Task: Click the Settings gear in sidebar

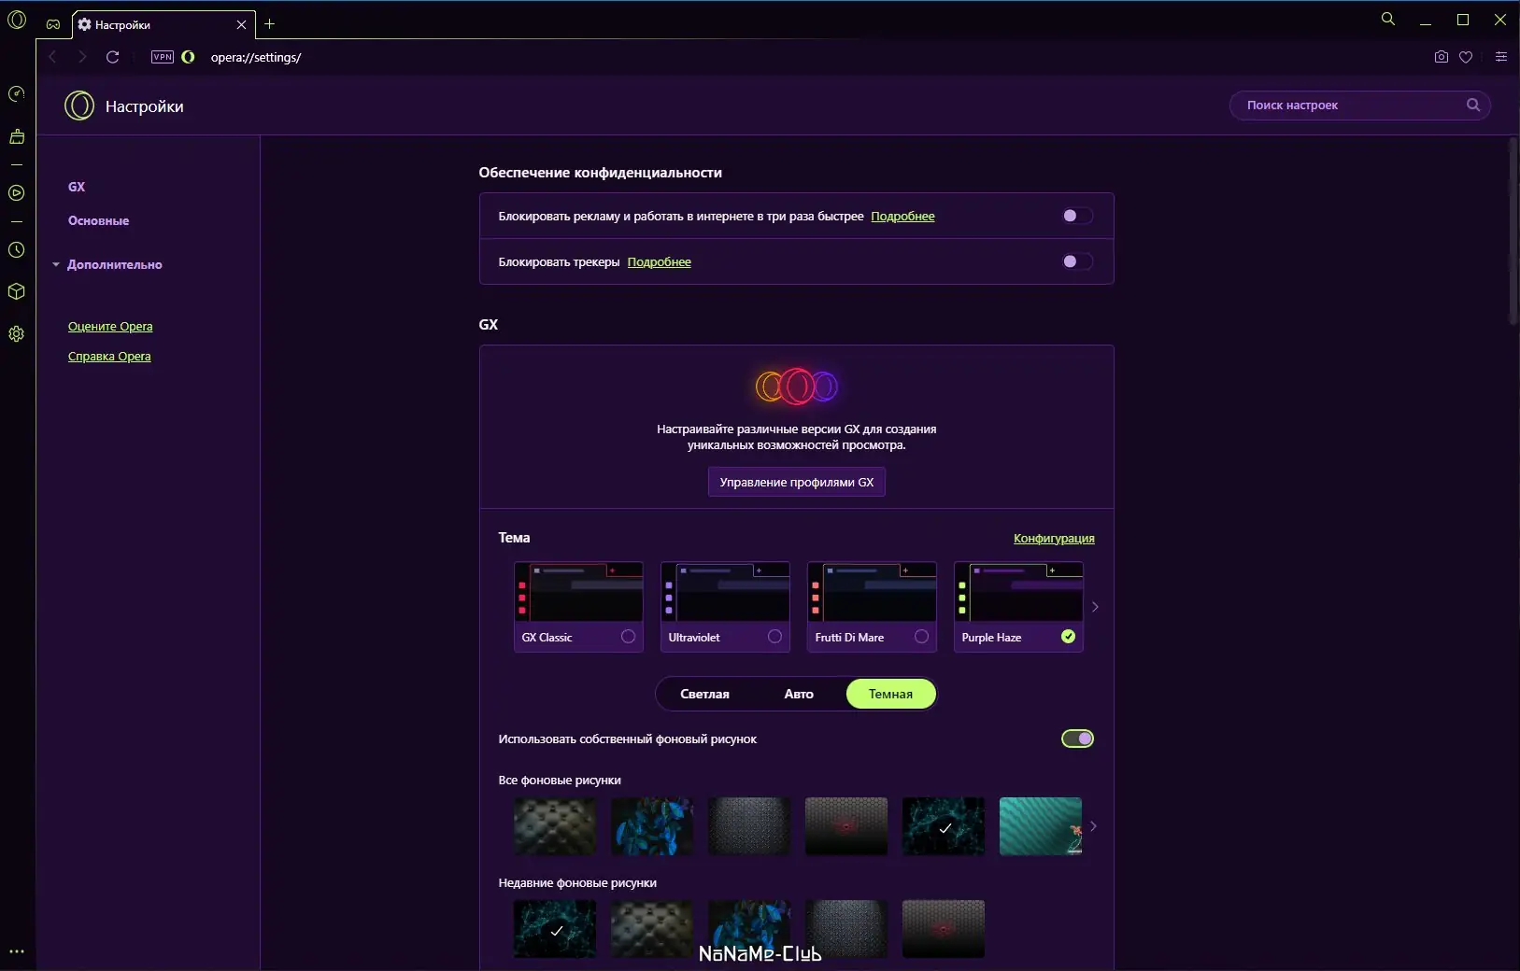Action: pyautogui.click(x=16, y=334)
